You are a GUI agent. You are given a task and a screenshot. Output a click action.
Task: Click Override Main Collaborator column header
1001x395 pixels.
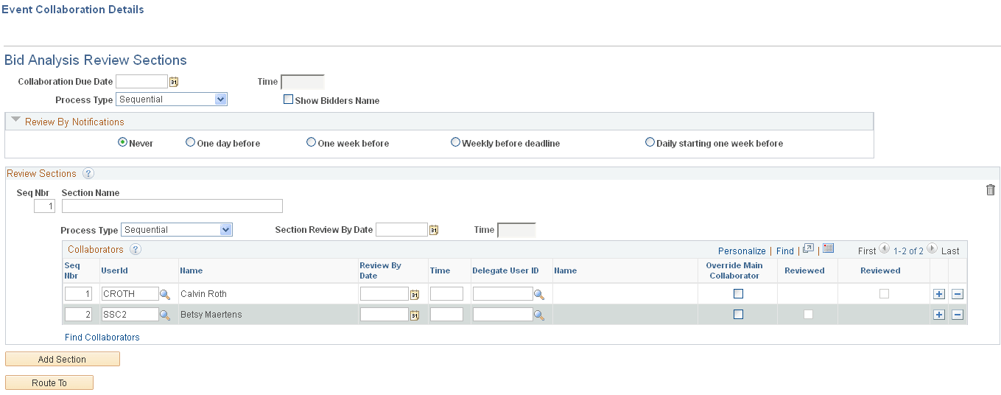coord(734,270)
